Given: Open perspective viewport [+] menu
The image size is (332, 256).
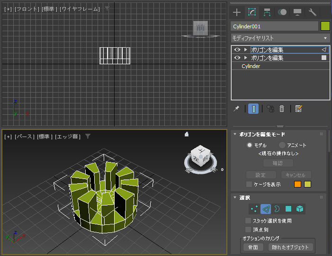Looking at the screenshot, I should click(x=8, y=137).
